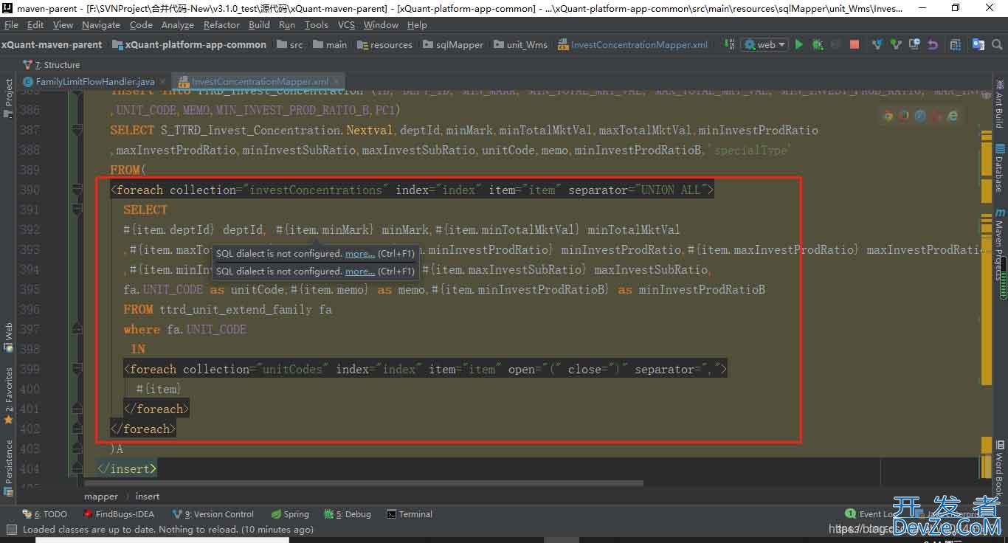Open Search Everywhere magnifier icon
This screenshot has width=1008, height=543.
[998, 44]
